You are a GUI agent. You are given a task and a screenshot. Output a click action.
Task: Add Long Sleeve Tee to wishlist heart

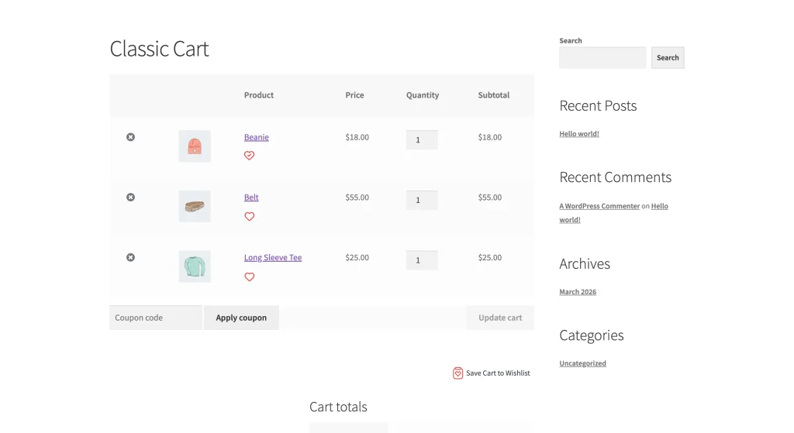tap(249, 277)
